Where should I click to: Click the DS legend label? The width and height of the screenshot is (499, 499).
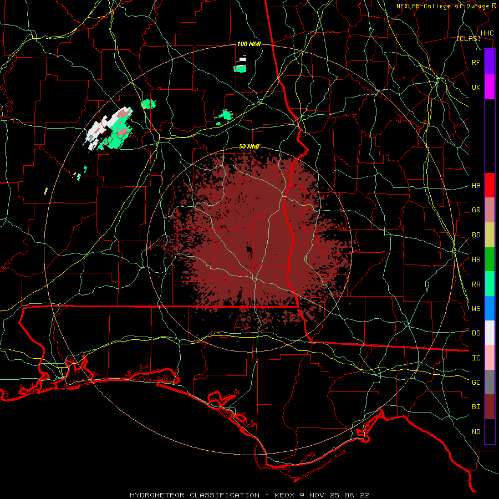point(476,333)
